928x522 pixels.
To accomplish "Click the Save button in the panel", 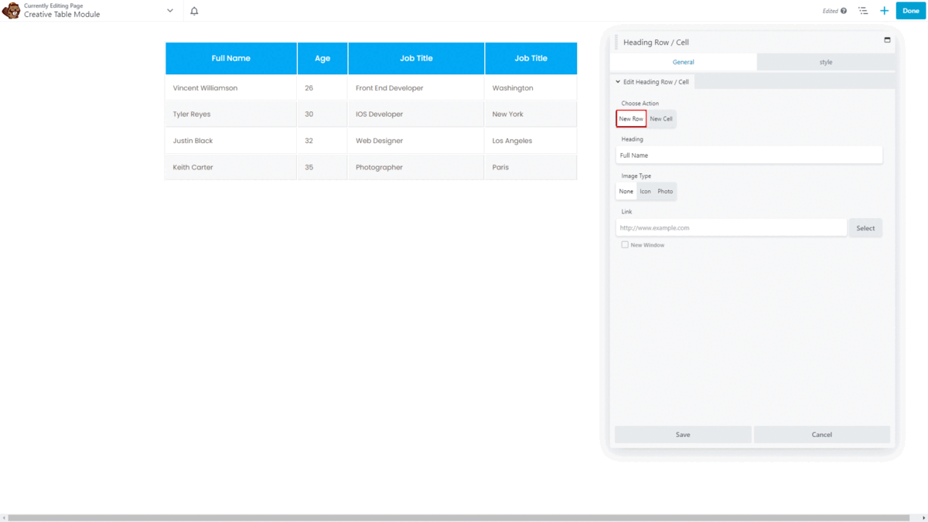I will 683,434.
